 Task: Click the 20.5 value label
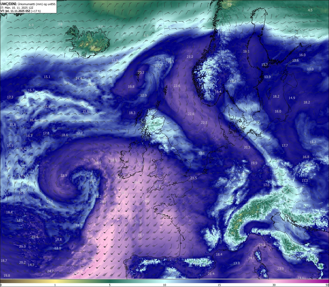247,147
